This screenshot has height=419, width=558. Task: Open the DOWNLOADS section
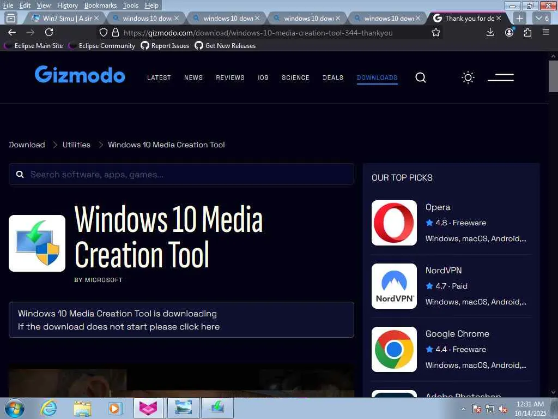coord(377,77)
